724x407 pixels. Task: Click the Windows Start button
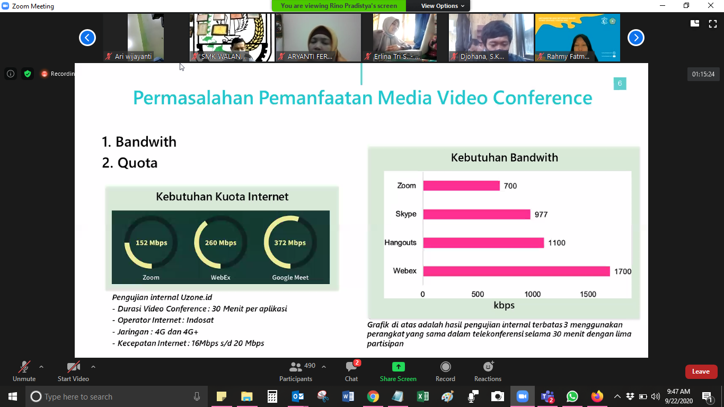[12, 396]
